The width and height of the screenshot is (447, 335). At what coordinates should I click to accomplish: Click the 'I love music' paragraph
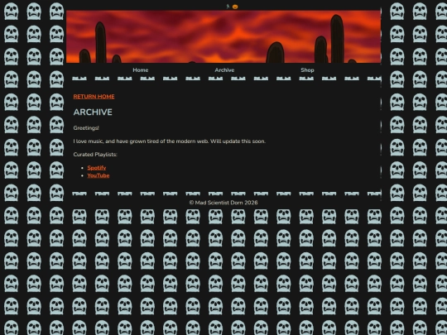pyautogui.click(x=170, y=141)
